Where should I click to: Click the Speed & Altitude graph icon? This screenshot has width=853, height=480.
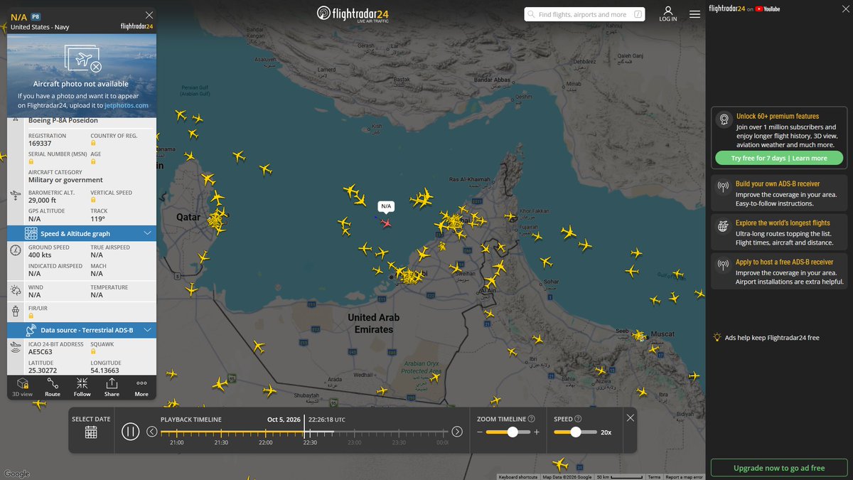pos(31,233)
